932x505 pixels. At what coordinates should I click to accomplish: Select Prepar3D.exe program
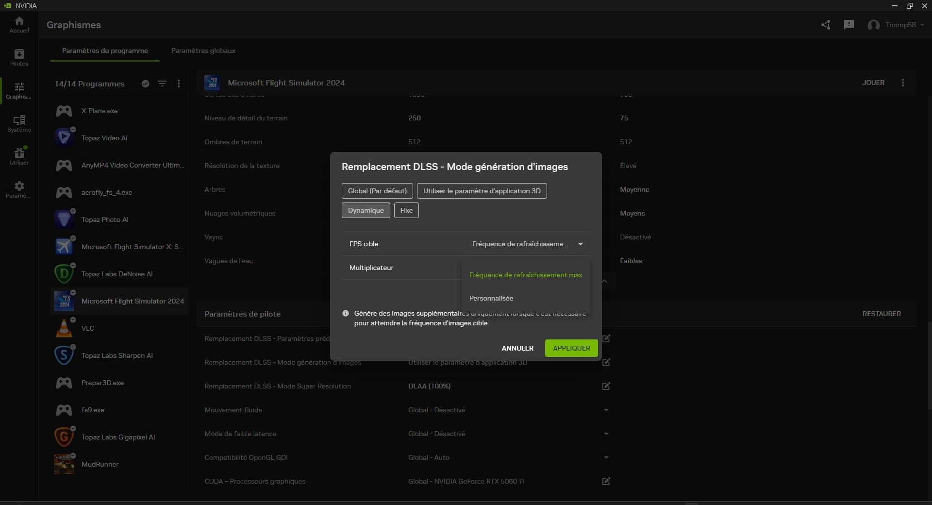(x=119, y=383)
